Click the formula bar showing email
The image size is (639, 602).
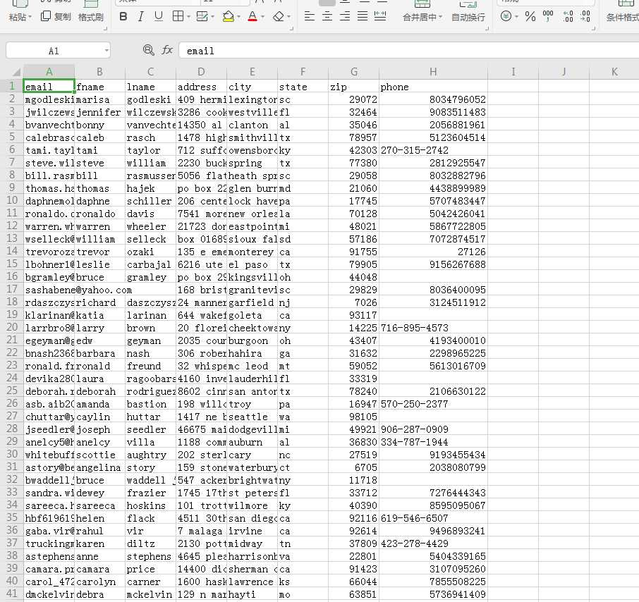409,51
